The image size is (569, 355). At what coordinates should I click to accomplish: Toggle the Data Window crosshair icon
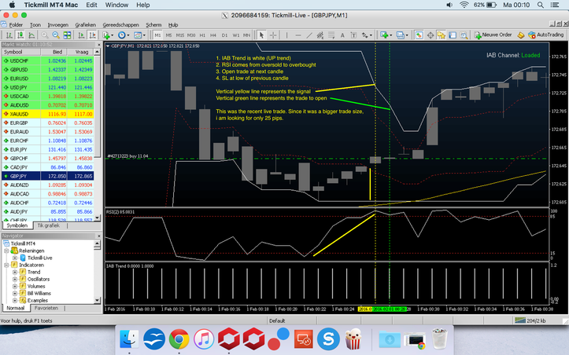pos(430,35)
